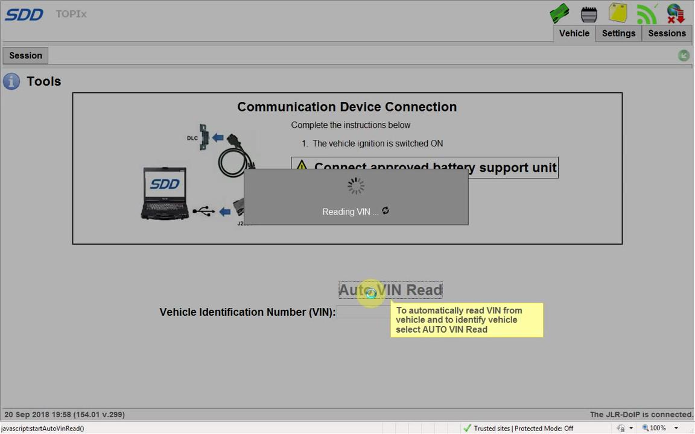The height and width of the screenshot is (434, 695).
Task: Click the SDD logo
Action: click(24, 14)
